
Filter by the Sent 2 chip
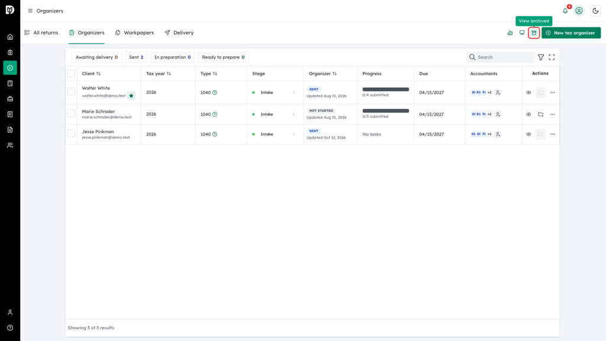[x=136, y=57]
